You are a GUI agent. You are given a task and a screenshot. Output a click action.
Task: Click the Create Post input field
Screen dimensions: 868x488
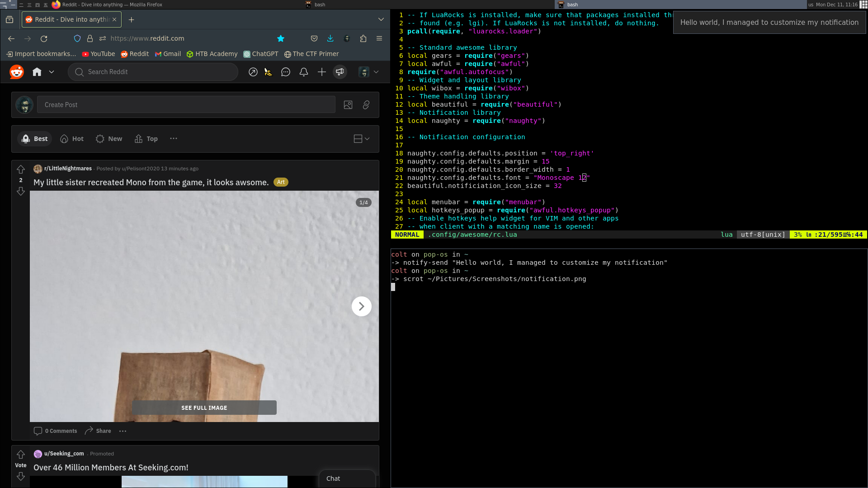[186, 104]
